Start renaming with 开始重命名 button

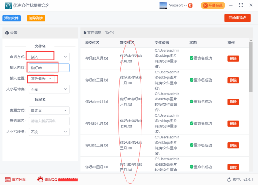[237, 18]
